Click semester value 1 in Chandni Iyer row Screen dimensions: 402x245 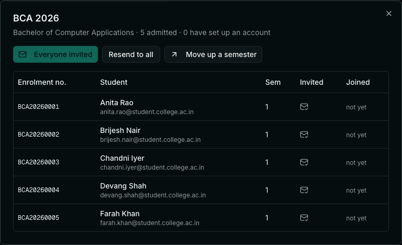(x=267, y=162)
